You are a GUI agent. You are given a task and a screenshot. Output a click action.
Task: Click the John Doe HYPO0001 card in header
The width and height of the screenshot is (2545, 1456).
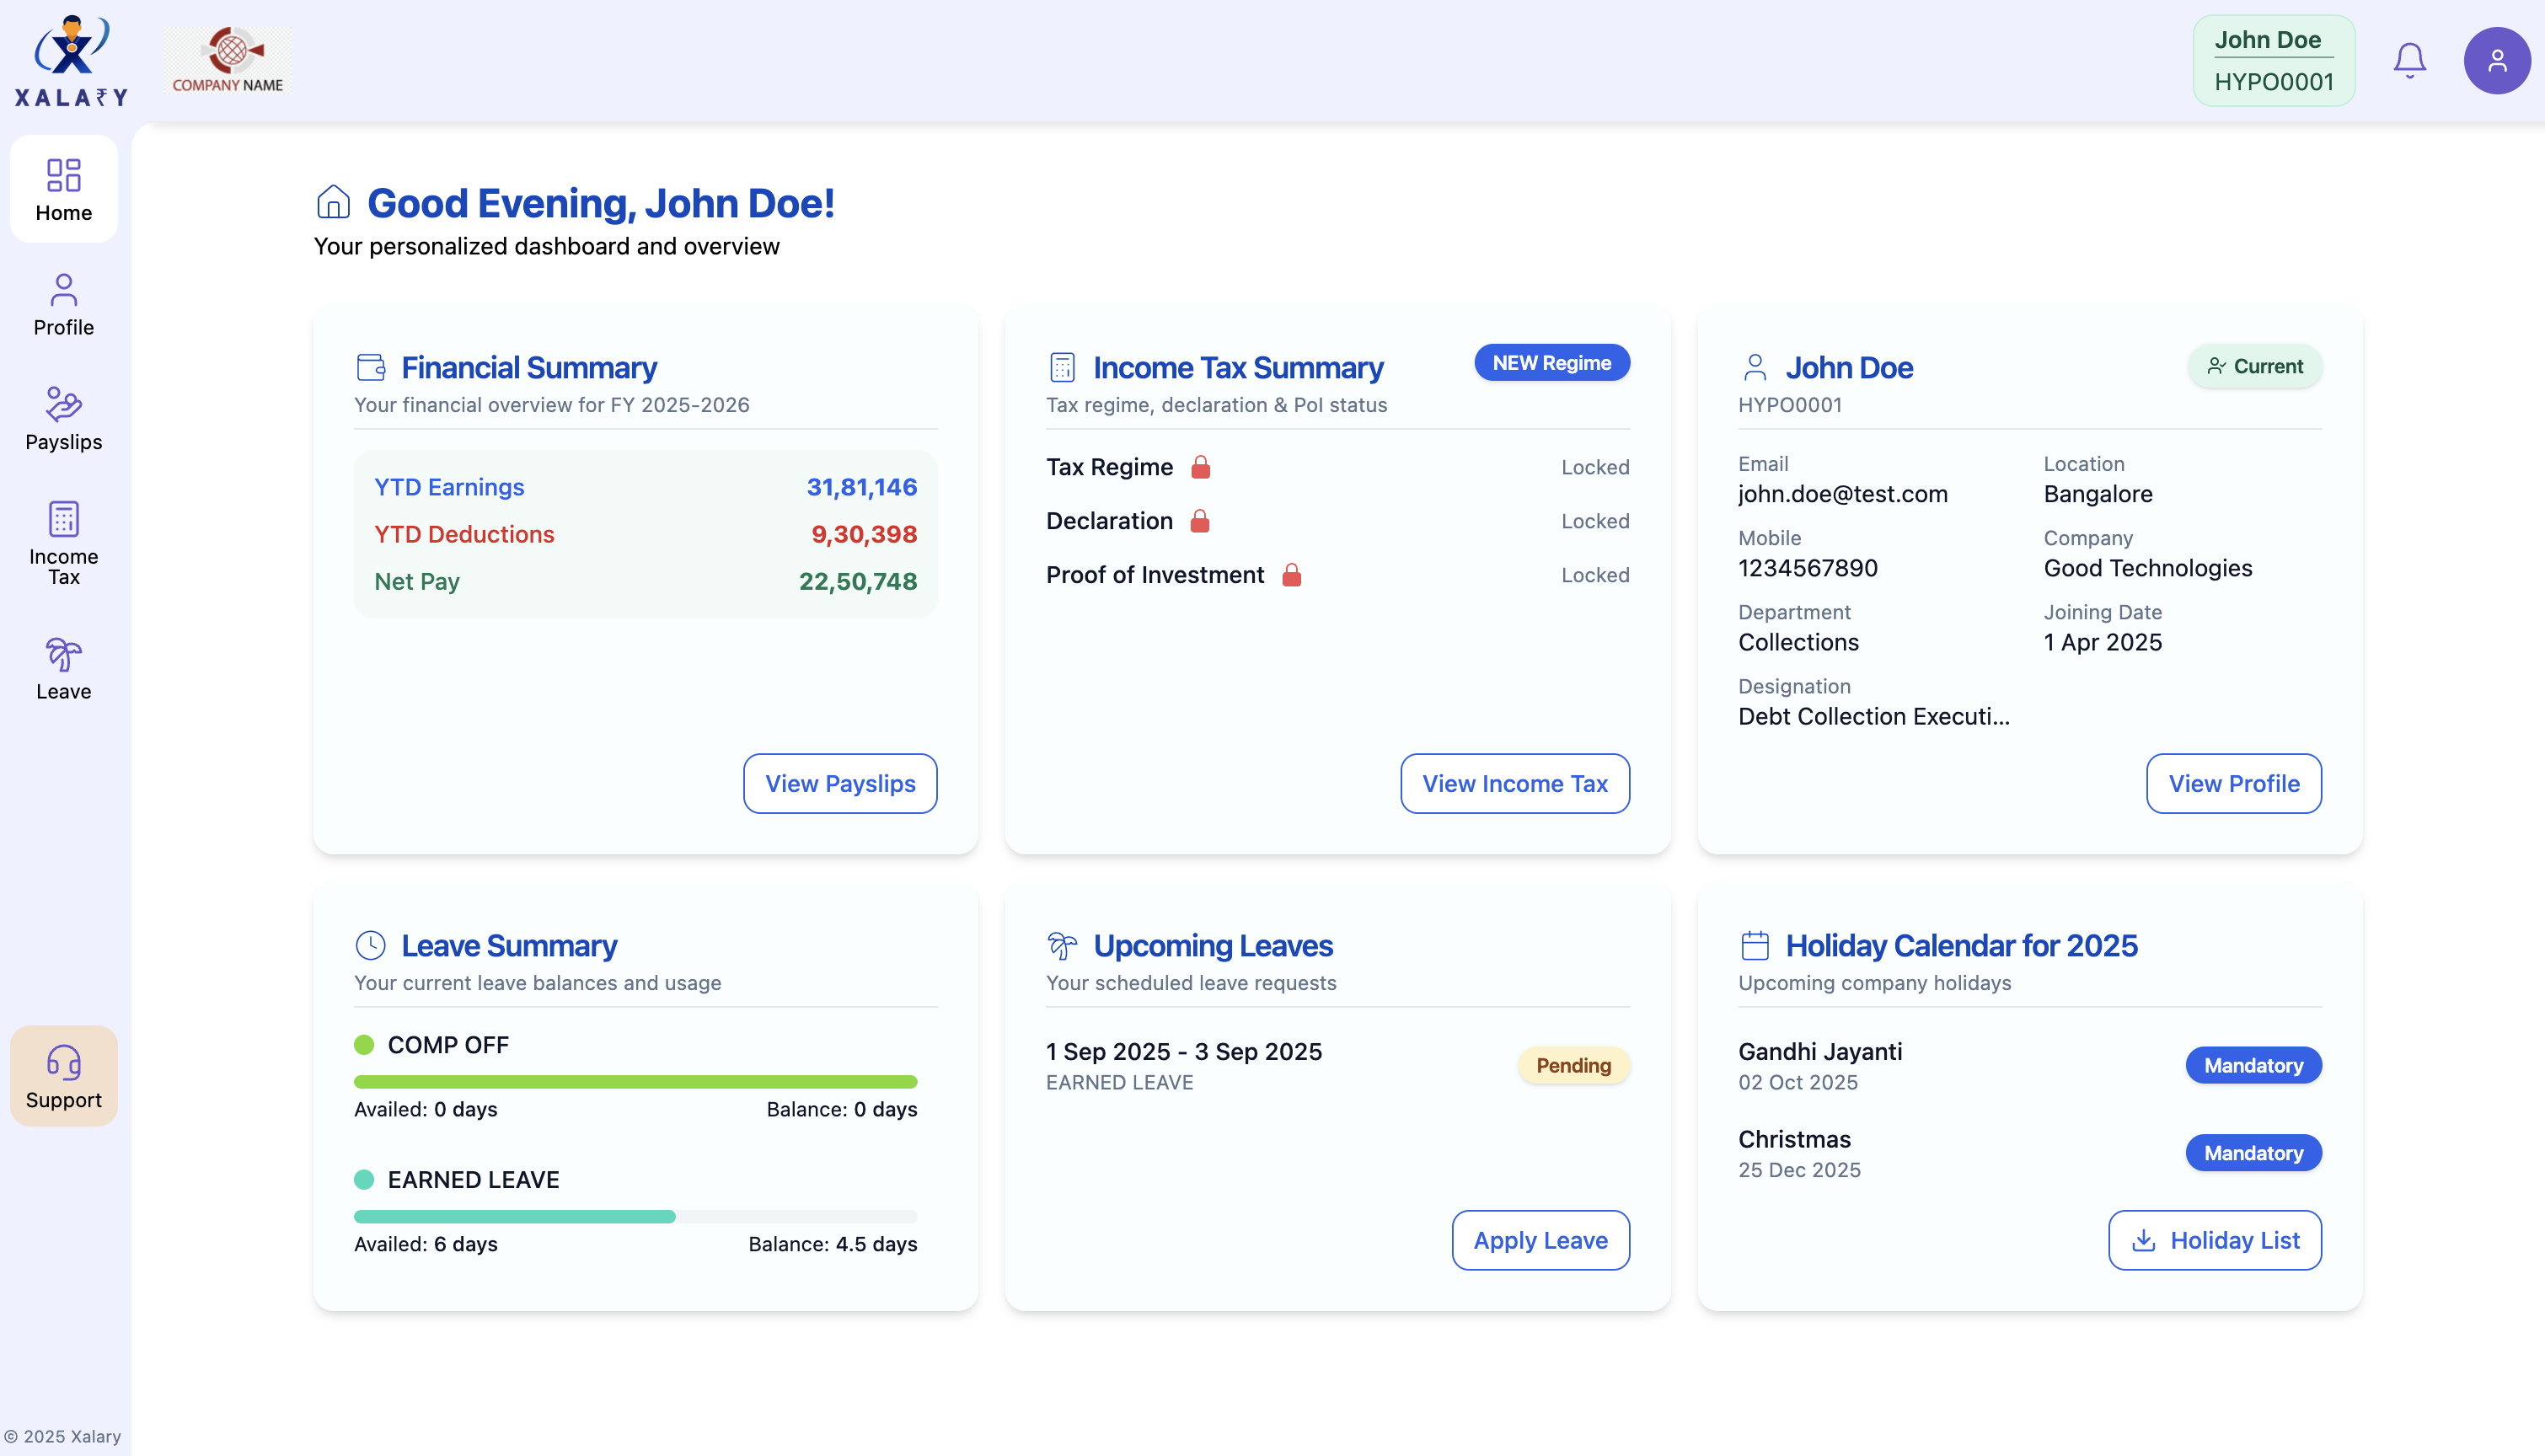pos(2273,60)
